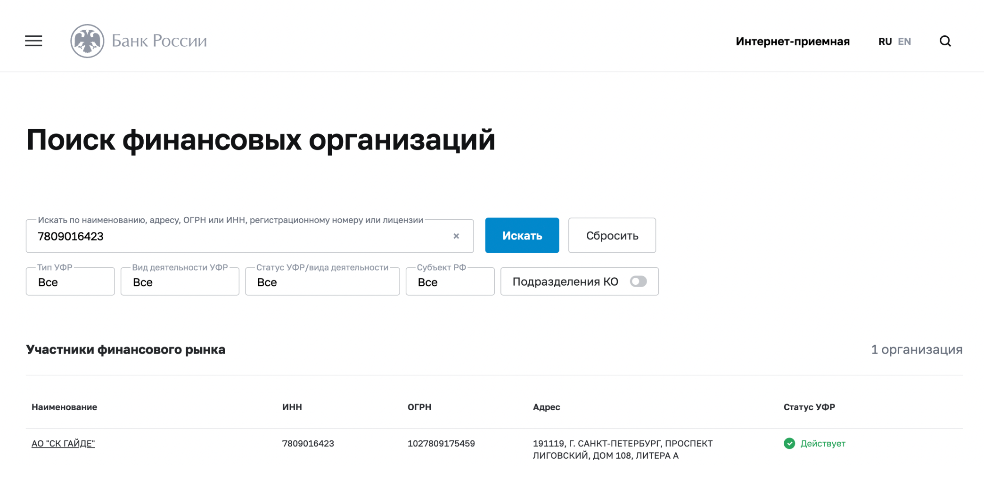Click the Статус УФР column header
The height and width of the screenshot is (488, 984).
coord(809,407)
